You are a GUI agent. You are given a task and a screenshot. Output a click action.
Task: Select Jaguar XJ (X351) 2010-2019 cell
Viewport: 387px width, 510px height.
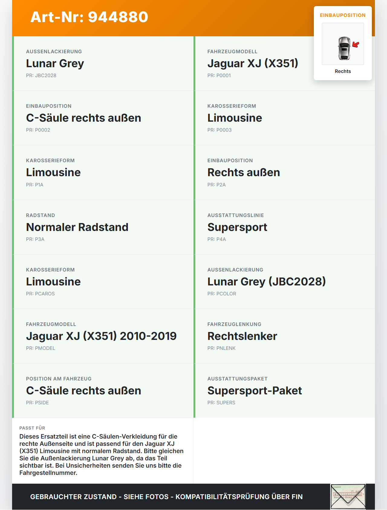(x=103, y=336)
